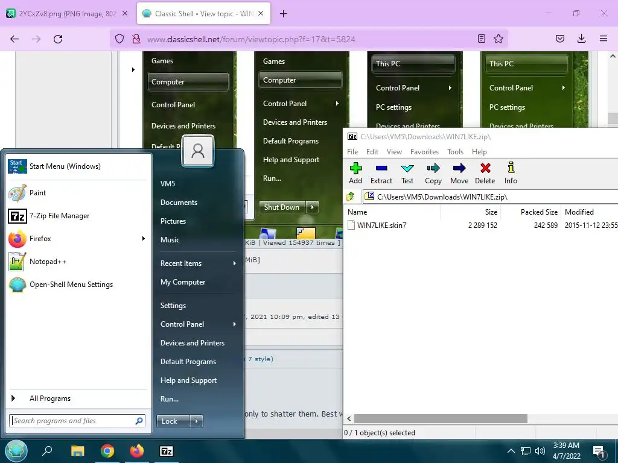Viewport: 618px width, 463px height.
Task: Open File Explorer from the taskbar
Action: [x=78, y=451]
